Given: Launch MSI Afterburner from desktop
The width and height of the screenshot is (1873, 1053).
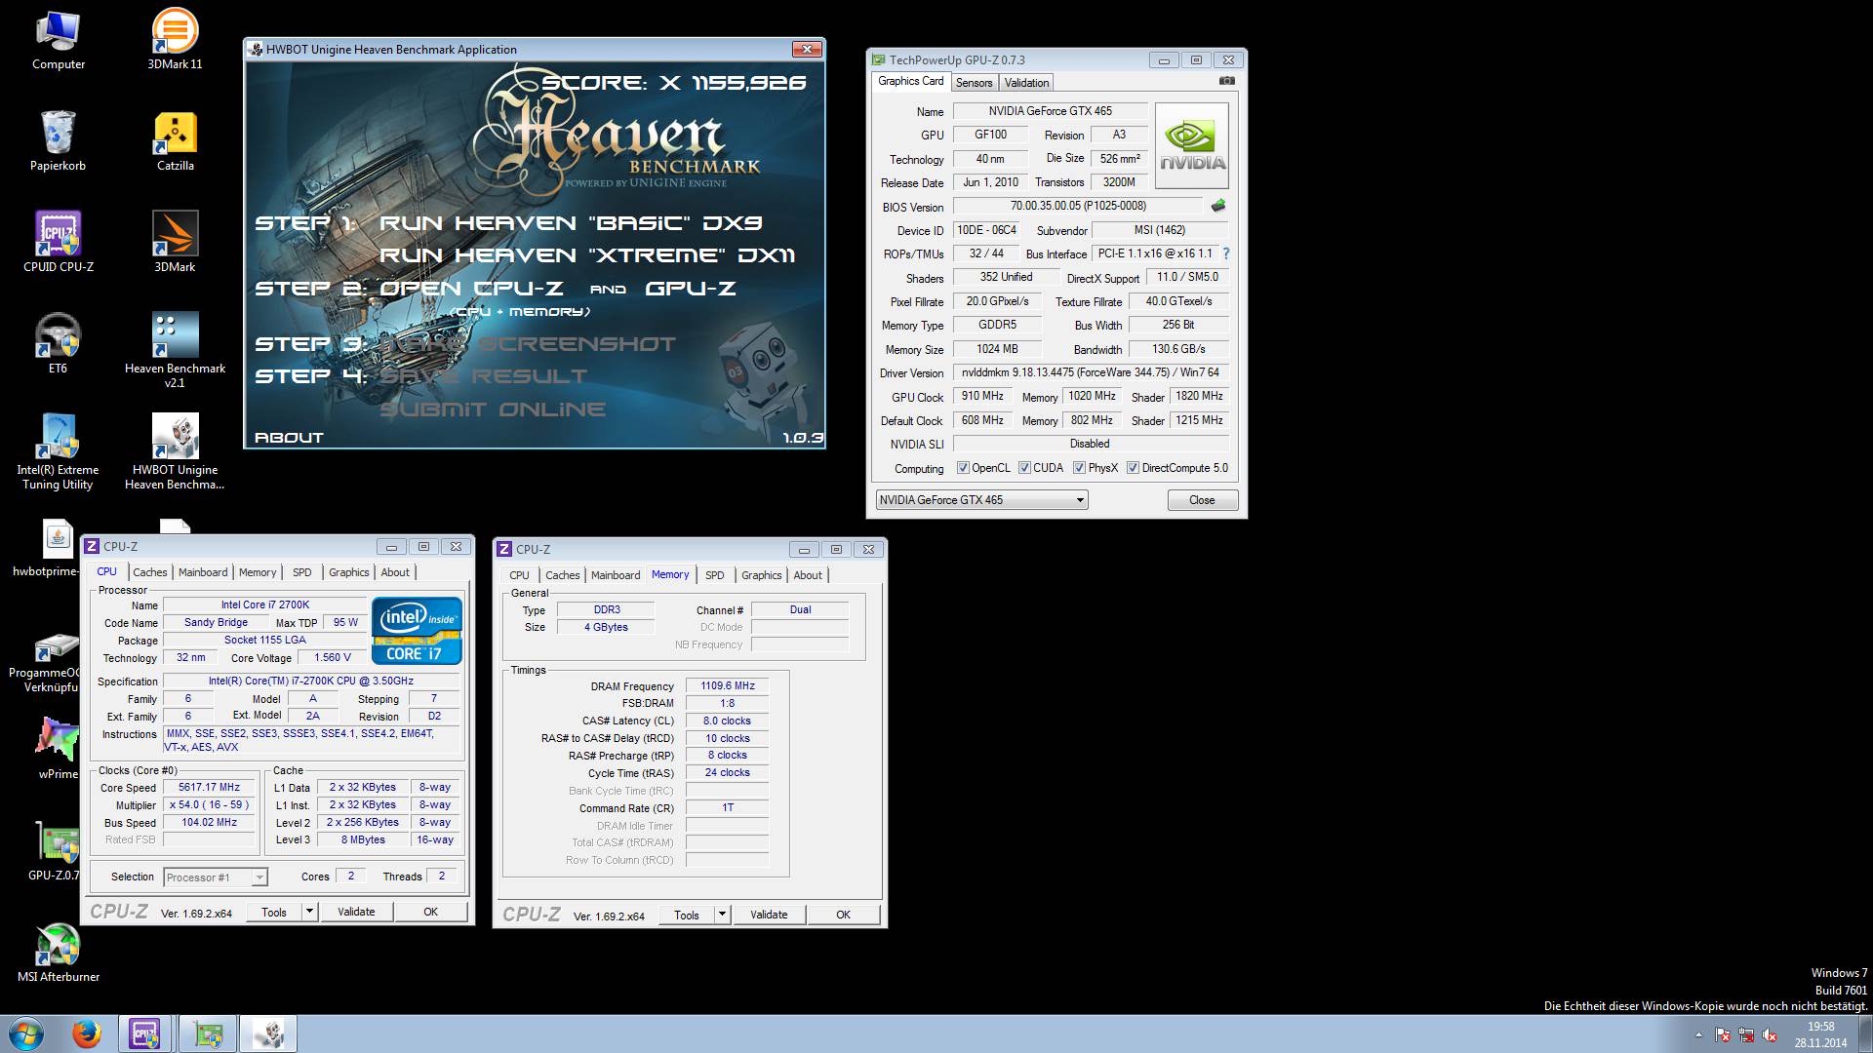Looking at the screenshot, I should click(59, 953).
